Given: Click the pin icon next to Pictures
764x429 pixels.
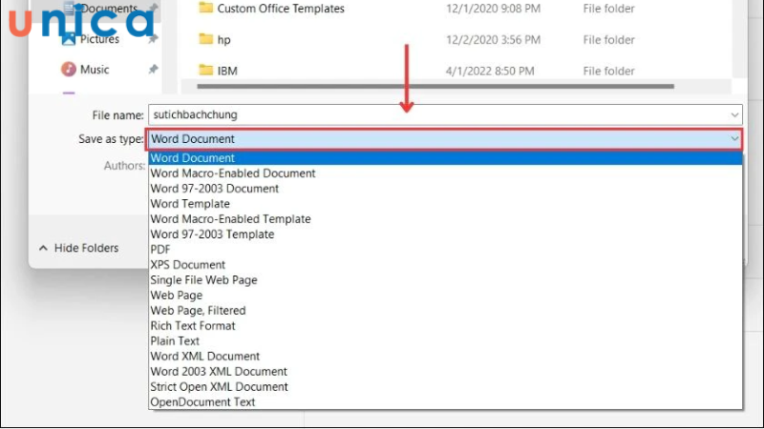Looking at the screenshot, I should coord(153,40).
